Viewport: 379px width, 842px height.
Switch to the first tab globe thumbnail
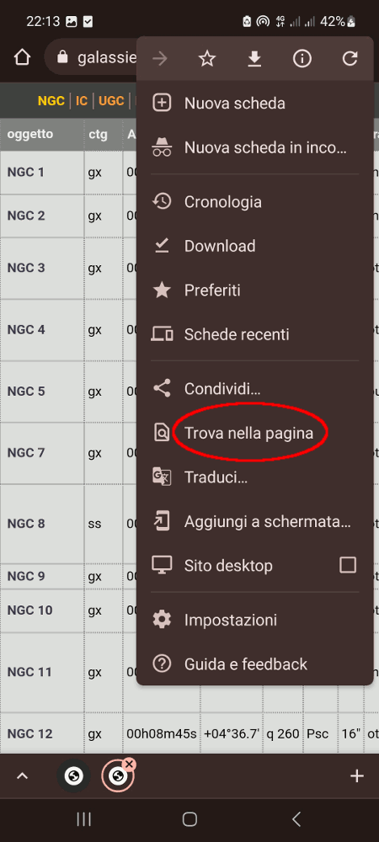pyautogui.click(x=74, y=776)
